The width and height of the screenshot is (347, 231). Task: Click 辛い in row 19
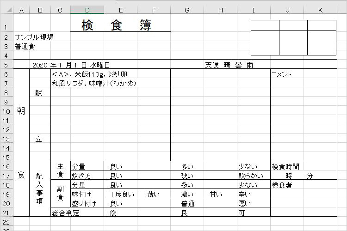point(245,195)
